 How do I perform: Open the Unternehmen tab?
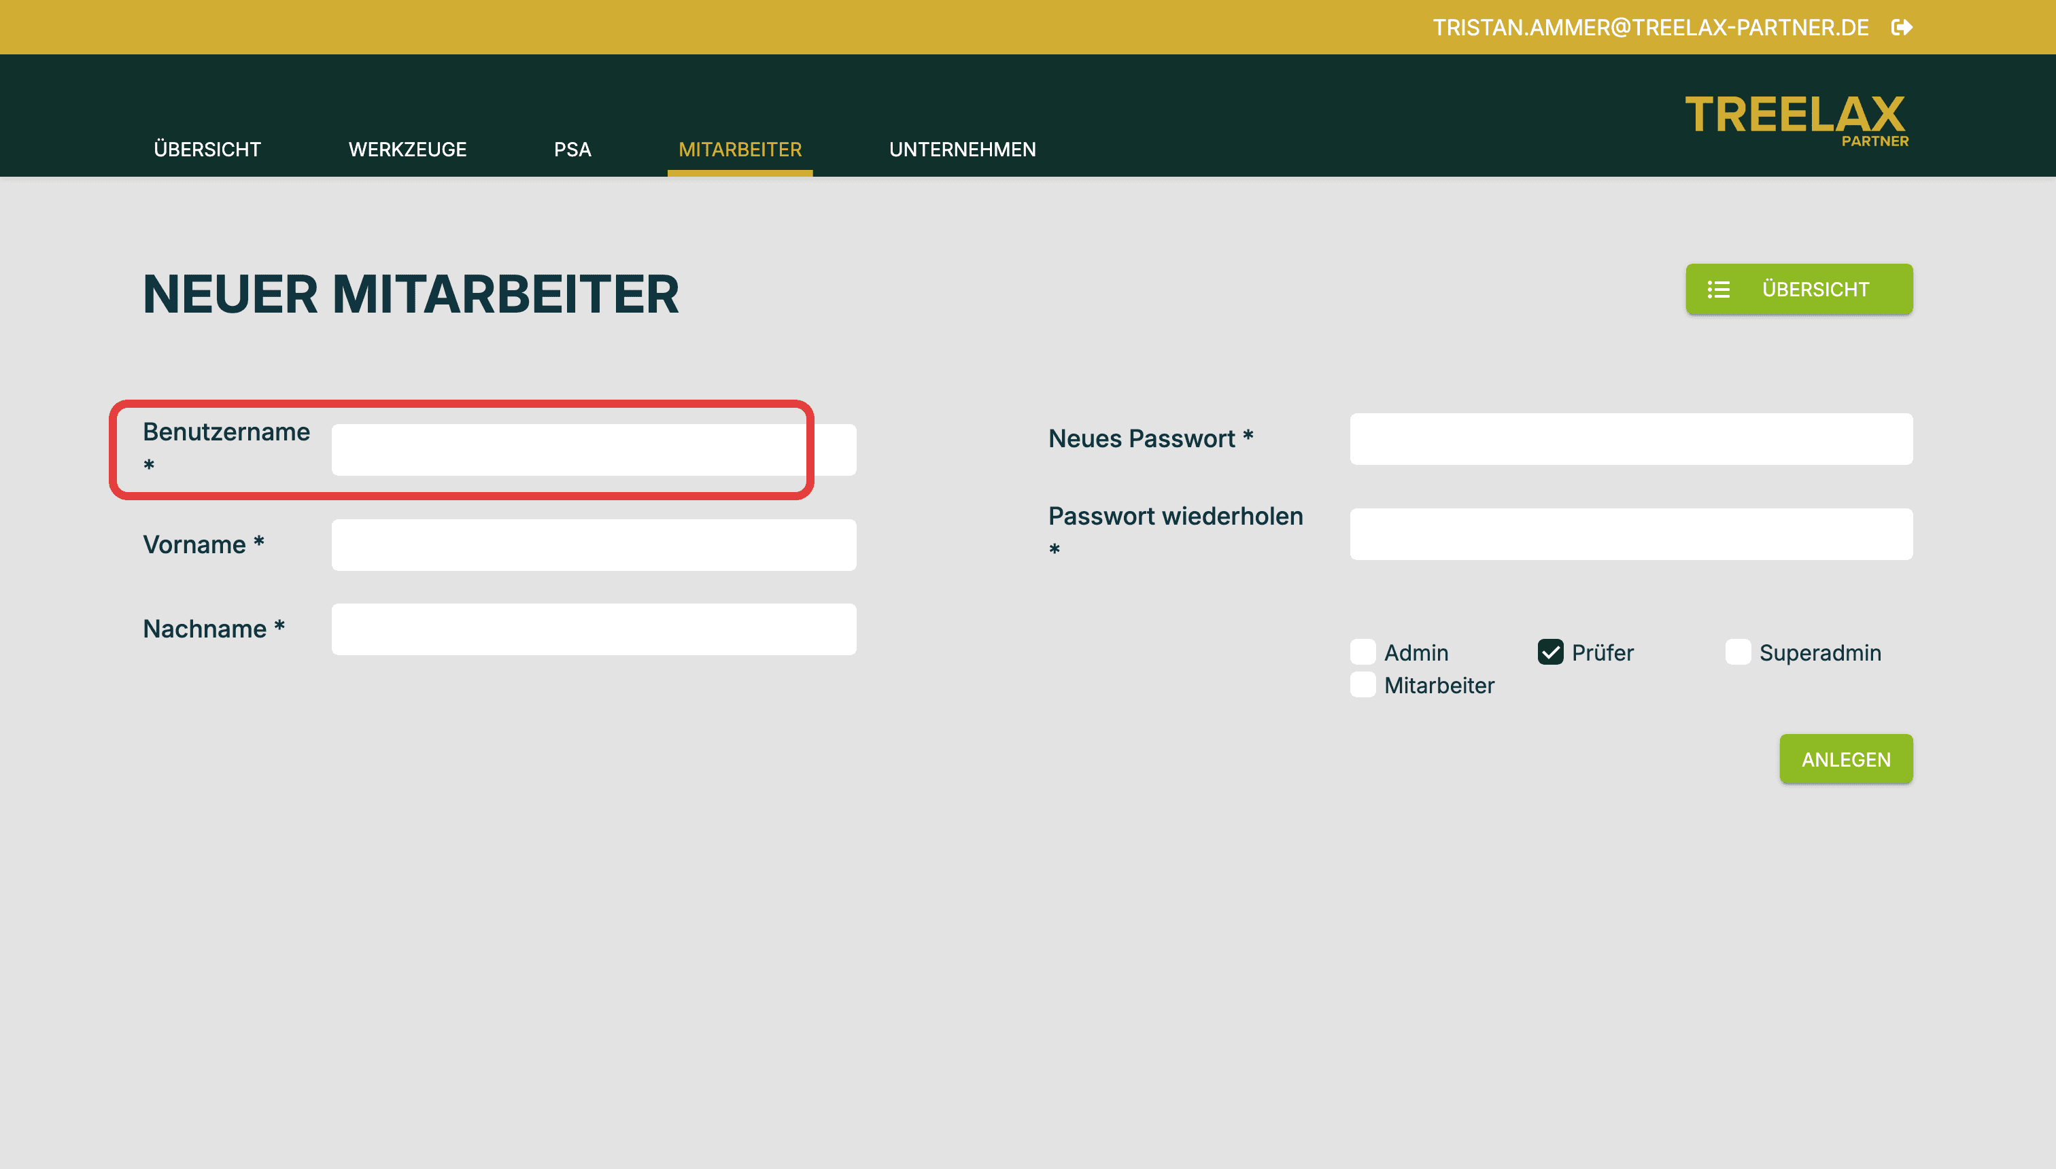[962, 150]
